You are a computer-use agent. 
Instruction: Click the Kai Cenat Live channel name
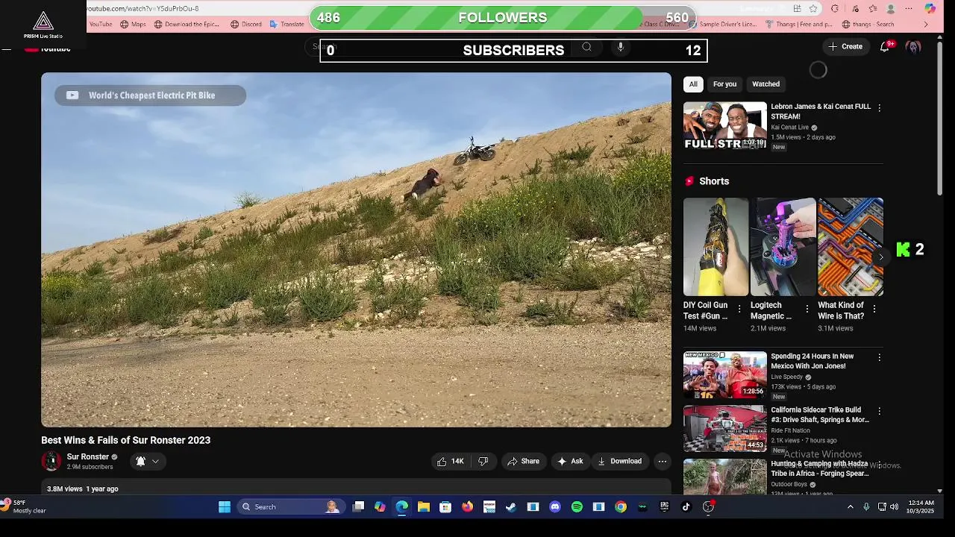(789, 128)
